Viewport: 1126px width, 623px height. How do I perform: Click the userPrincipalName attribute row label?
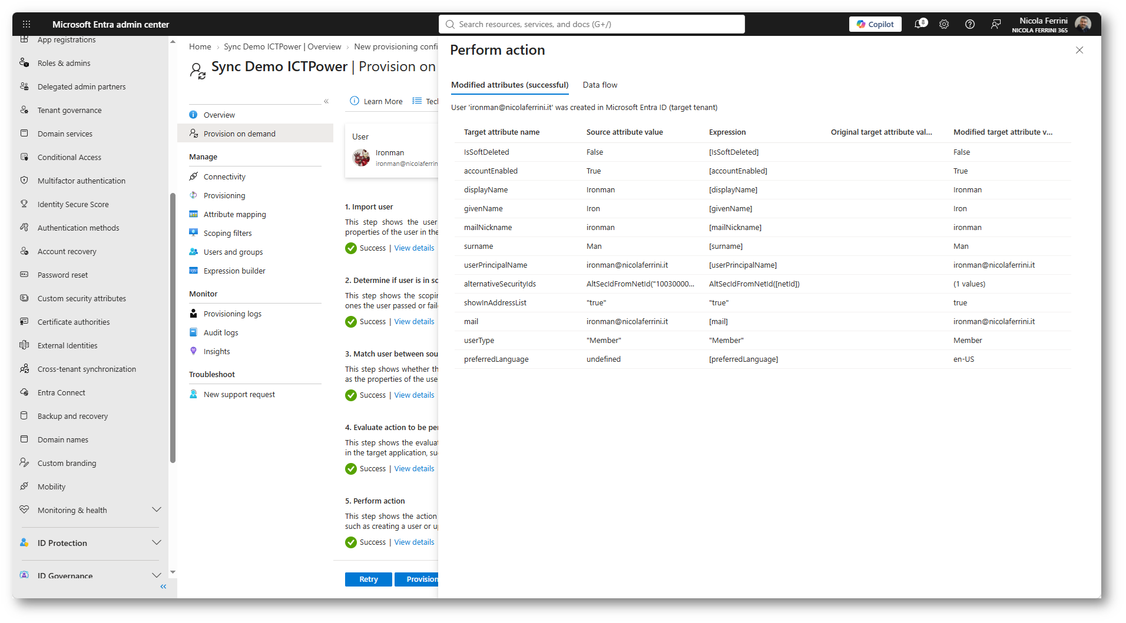tap(495, 265)
